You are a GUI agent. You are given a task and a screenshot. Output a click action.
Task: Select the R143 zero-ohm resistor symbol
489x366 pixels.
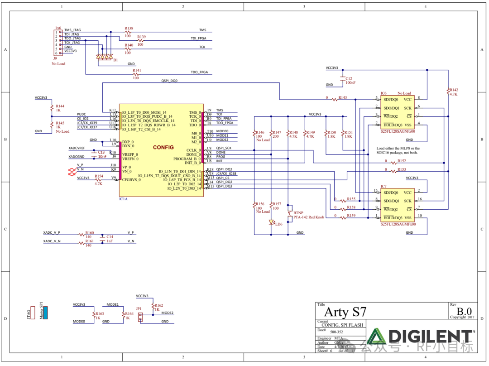[x=335, y=100]
